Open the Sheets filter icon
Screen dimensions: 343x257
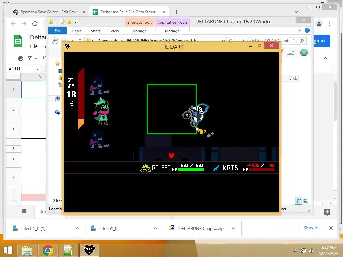point(30,58)
